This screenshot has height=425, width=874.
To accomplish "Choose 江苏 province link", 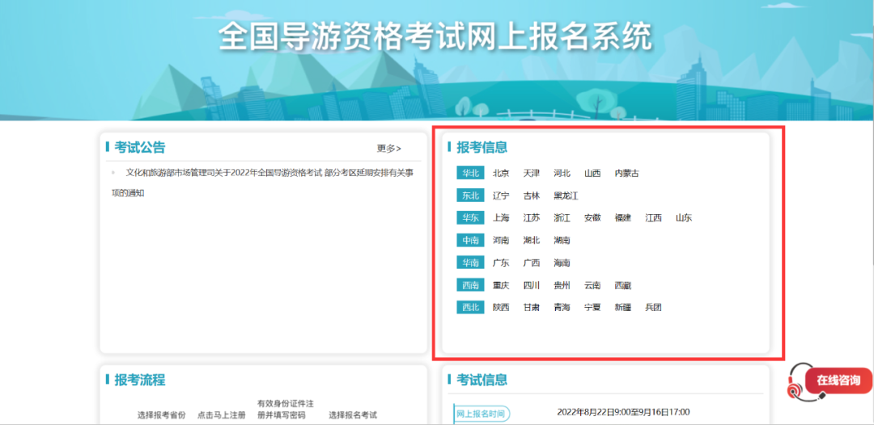I will 532,217.
